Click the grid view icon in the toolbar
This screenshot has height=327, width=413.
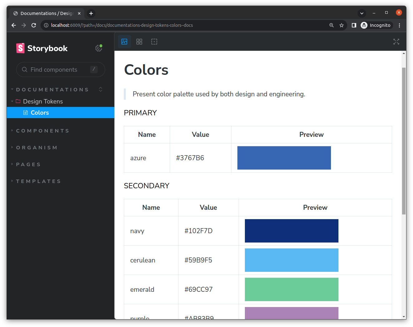[x=139, y=41]
